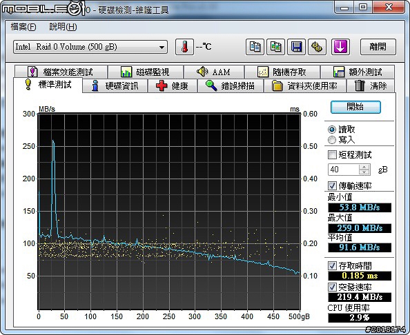The width and height of the screenshot is (410, 335).
Task: Open the 檔案(F) menu
Action: 23,27
